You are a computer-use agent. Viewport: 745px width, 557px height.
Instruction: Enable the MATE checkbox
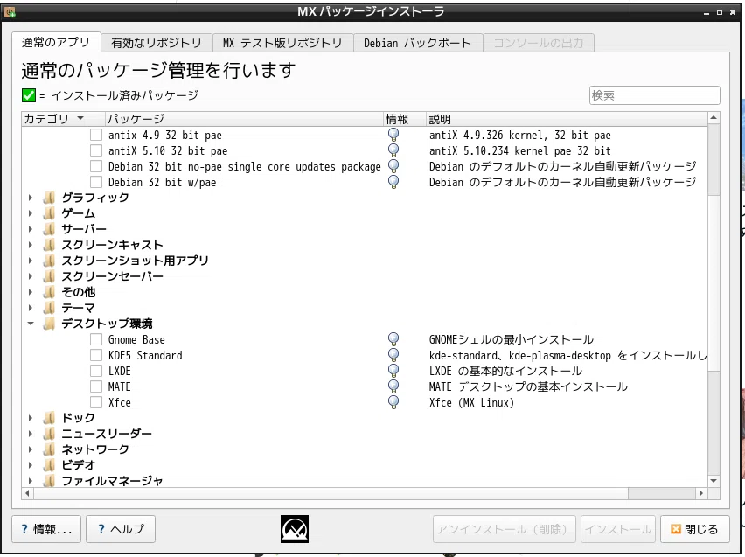[x=96, y=386]
